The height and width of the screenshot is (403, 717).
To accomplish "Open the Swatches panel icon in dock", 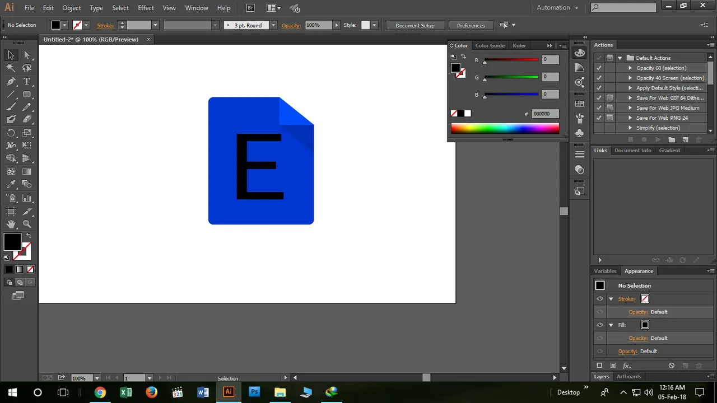I will 579,104.
